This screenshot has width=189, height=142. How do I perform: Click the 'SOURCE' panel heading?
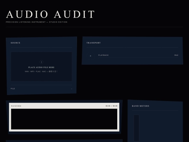pyautogui.click(x=15, y=43)
